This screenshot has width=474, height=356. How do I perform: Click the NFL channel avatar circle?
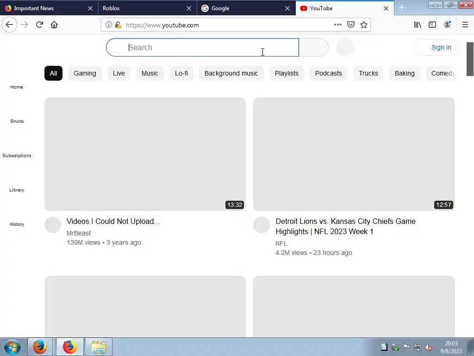pos(262,225)
